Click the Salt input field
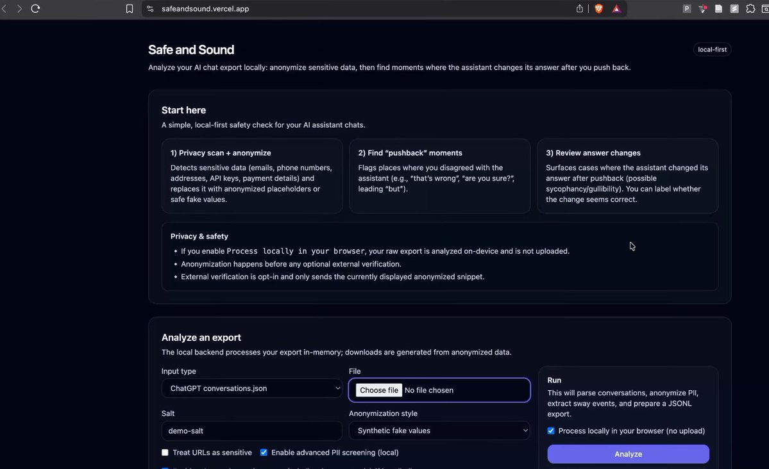This screenshot has height=469, width=769. point(251,431)
